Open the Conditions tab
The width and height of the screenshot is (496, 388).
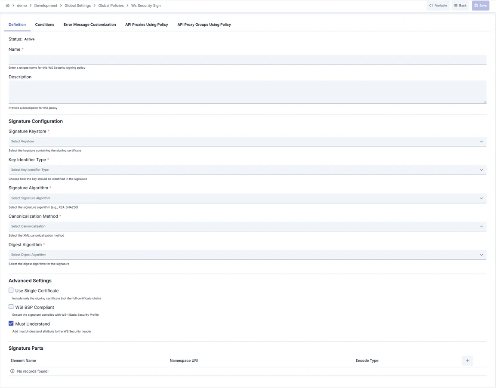(45, 25)
